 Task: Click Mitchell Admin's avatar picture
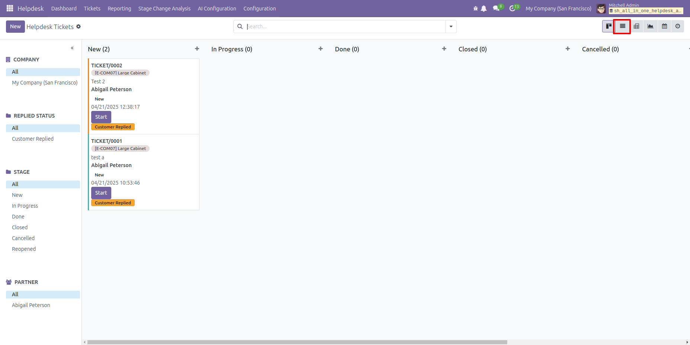[x=601, y=9]
